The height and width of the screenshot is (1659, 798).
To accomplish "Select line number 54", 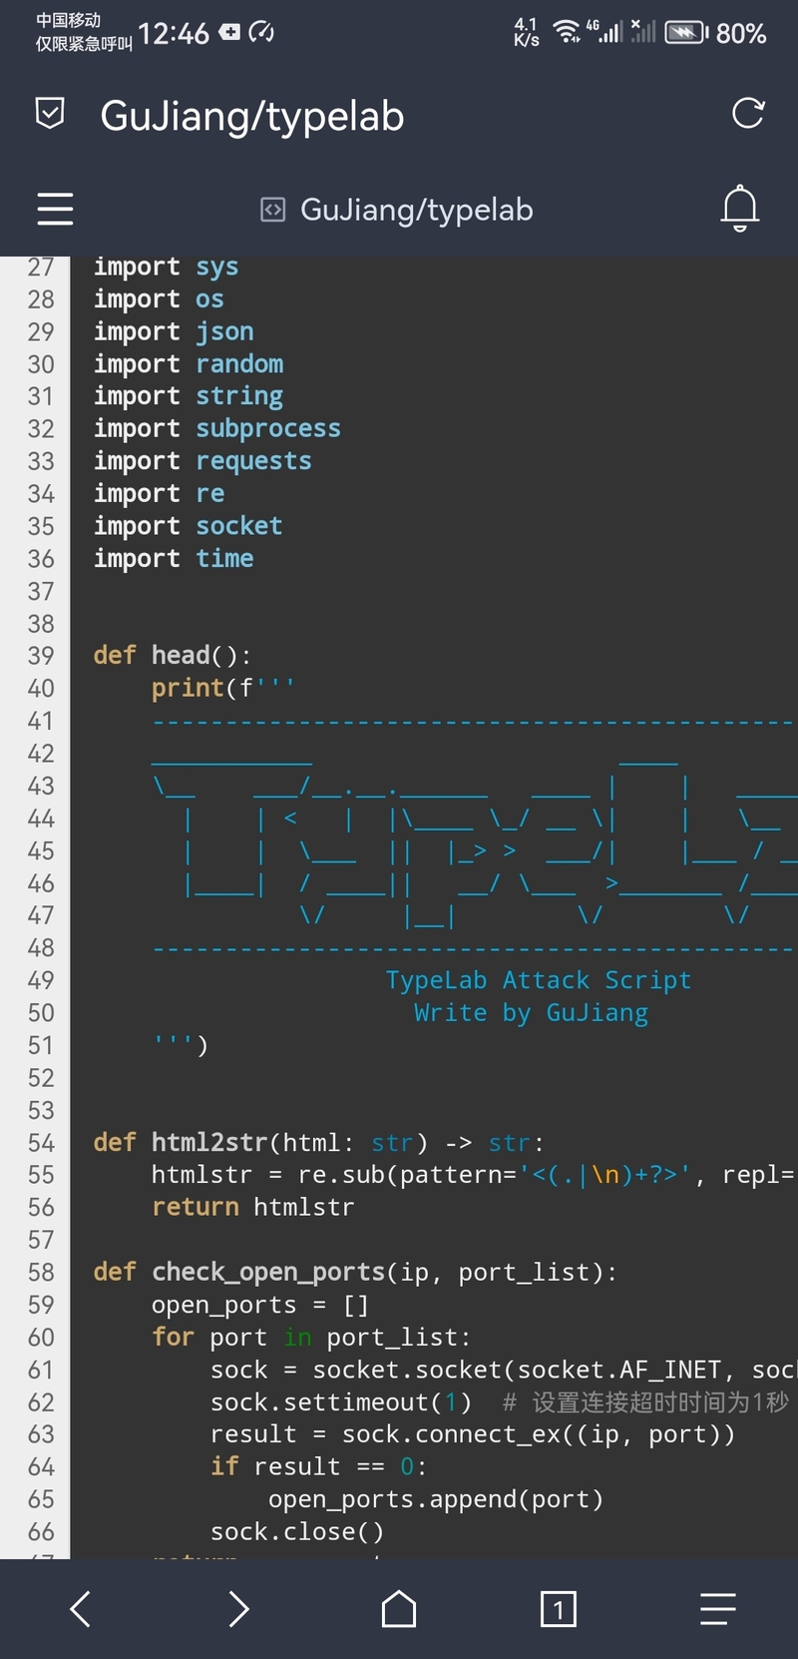I will point(41,1143).
